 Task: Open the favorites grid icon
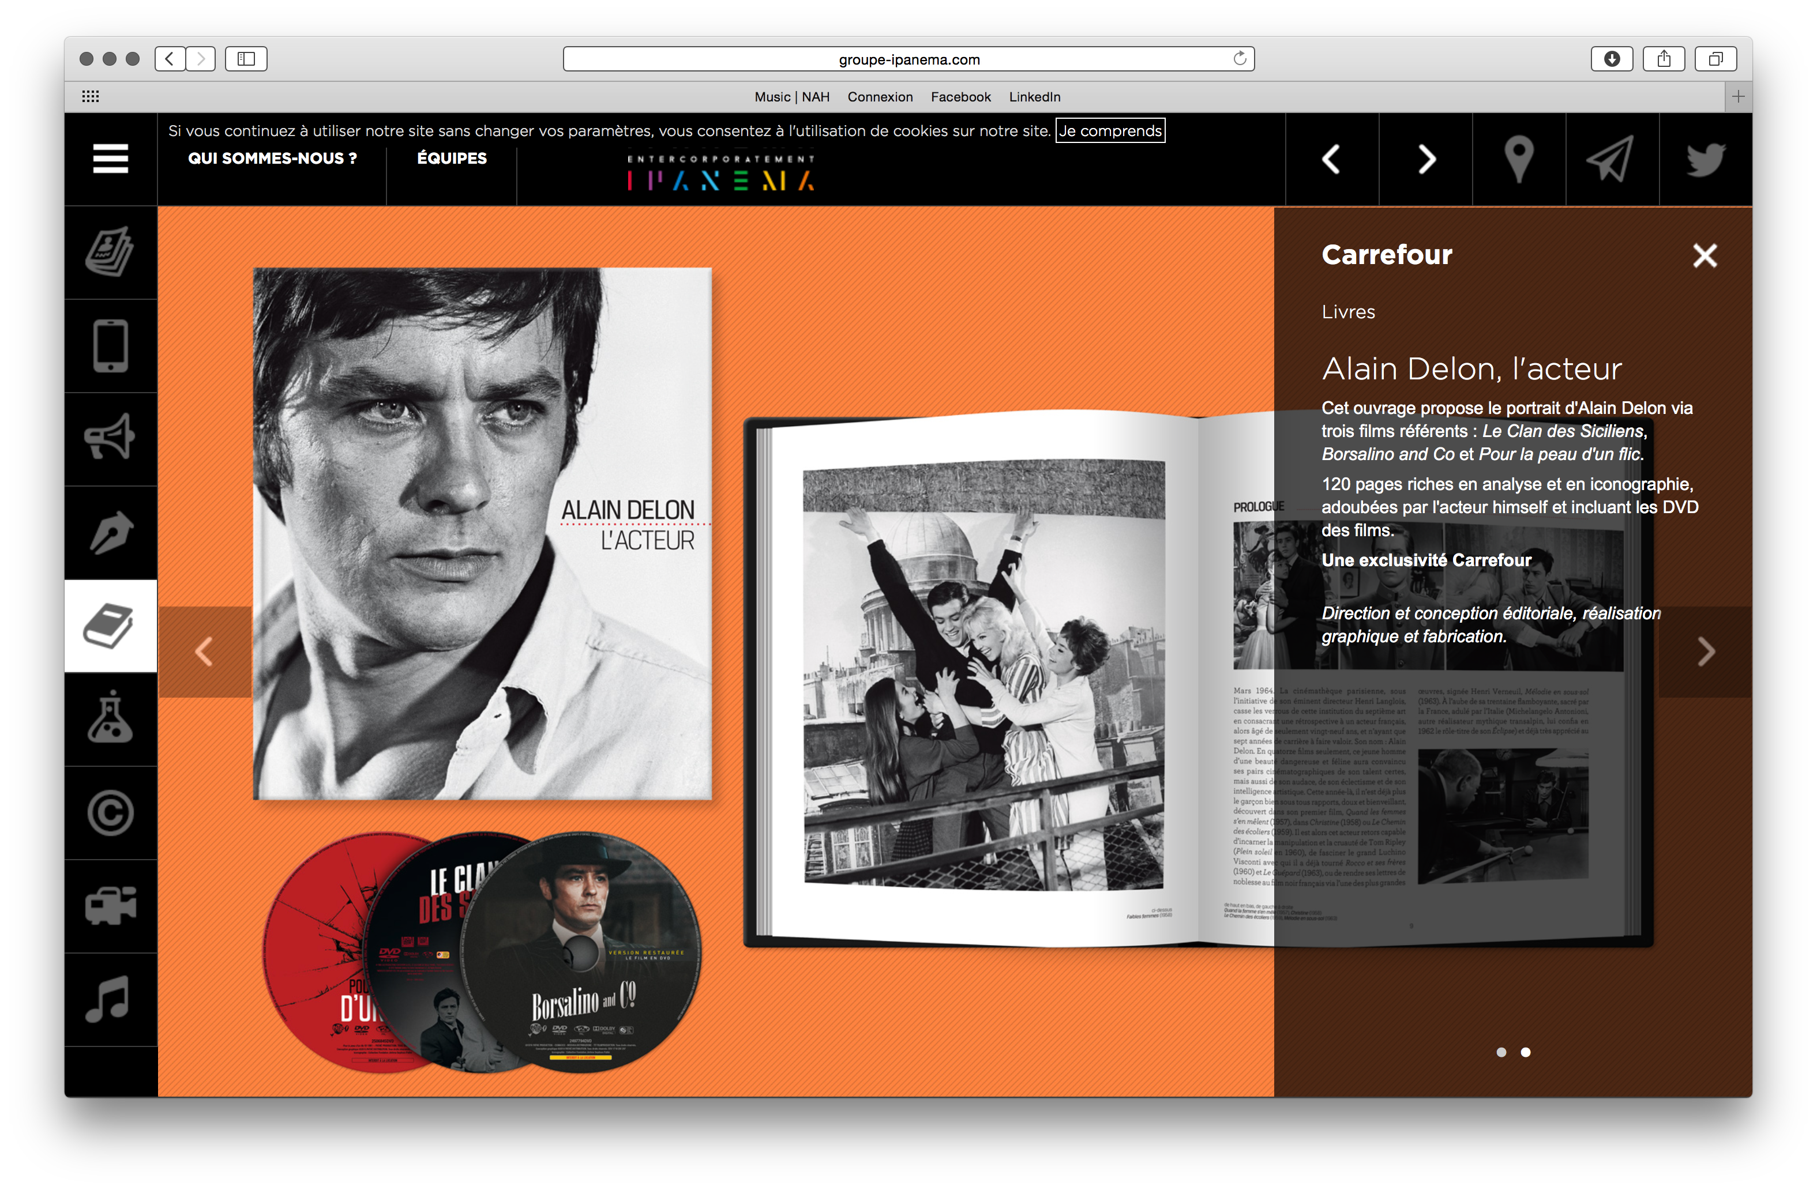tap(90, 96)
